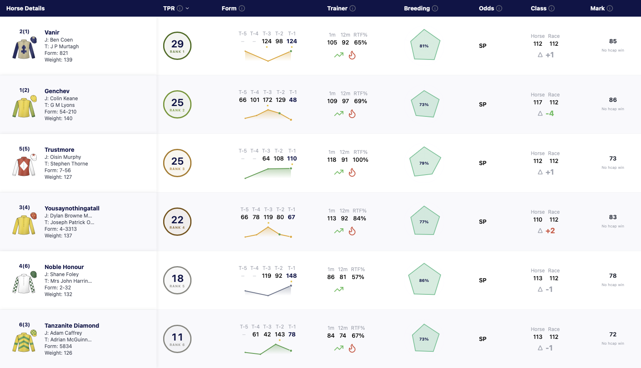Click the Breeding column info icon
This screenshot has width=641, height=368.
[x=435, y=8]
